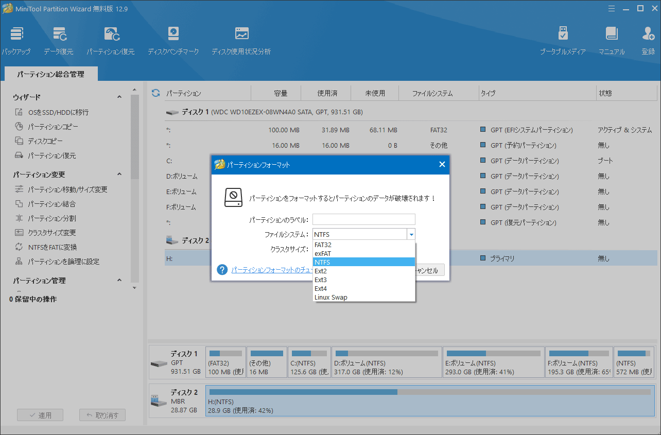The height and width of the screenshot is (435, 661).
Task: Choose パーティションを論理に設定 in sidebar
Action: tap(57, 262)
